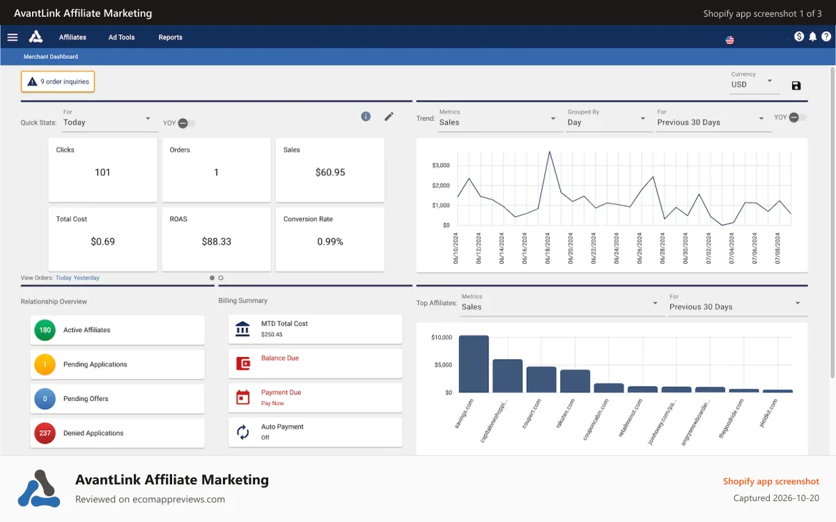The height and width of the screenshot is (522, 836).
Task: Click the page vertical scrollbar
Action: (832, 223)
